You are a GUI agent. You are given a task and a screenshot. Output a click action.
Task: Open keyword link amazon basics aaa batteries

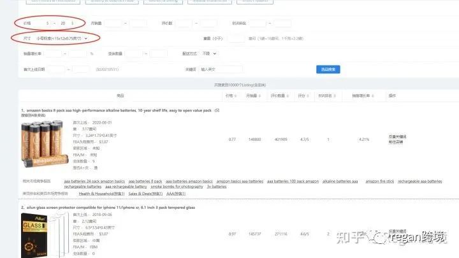[x=240, y=182]
